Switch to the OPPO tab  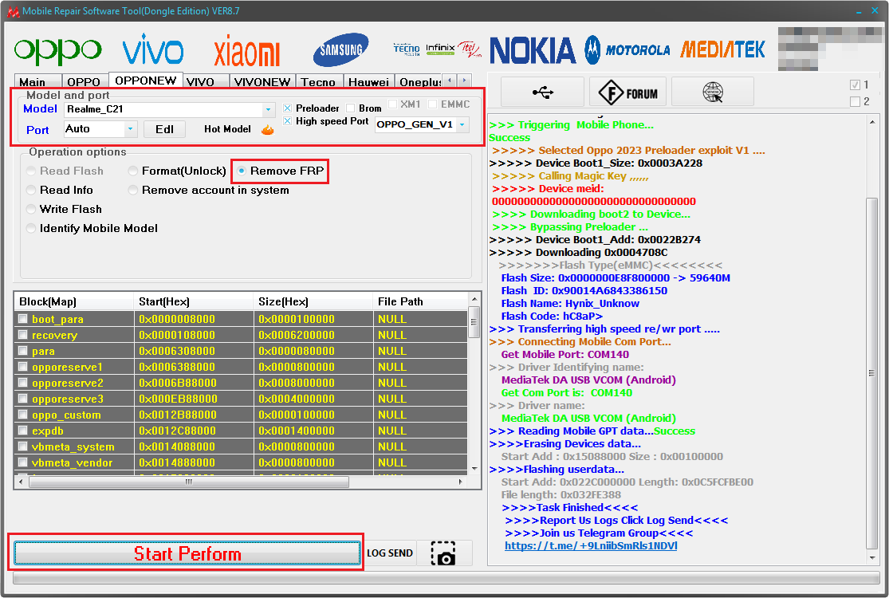(84, 82)
